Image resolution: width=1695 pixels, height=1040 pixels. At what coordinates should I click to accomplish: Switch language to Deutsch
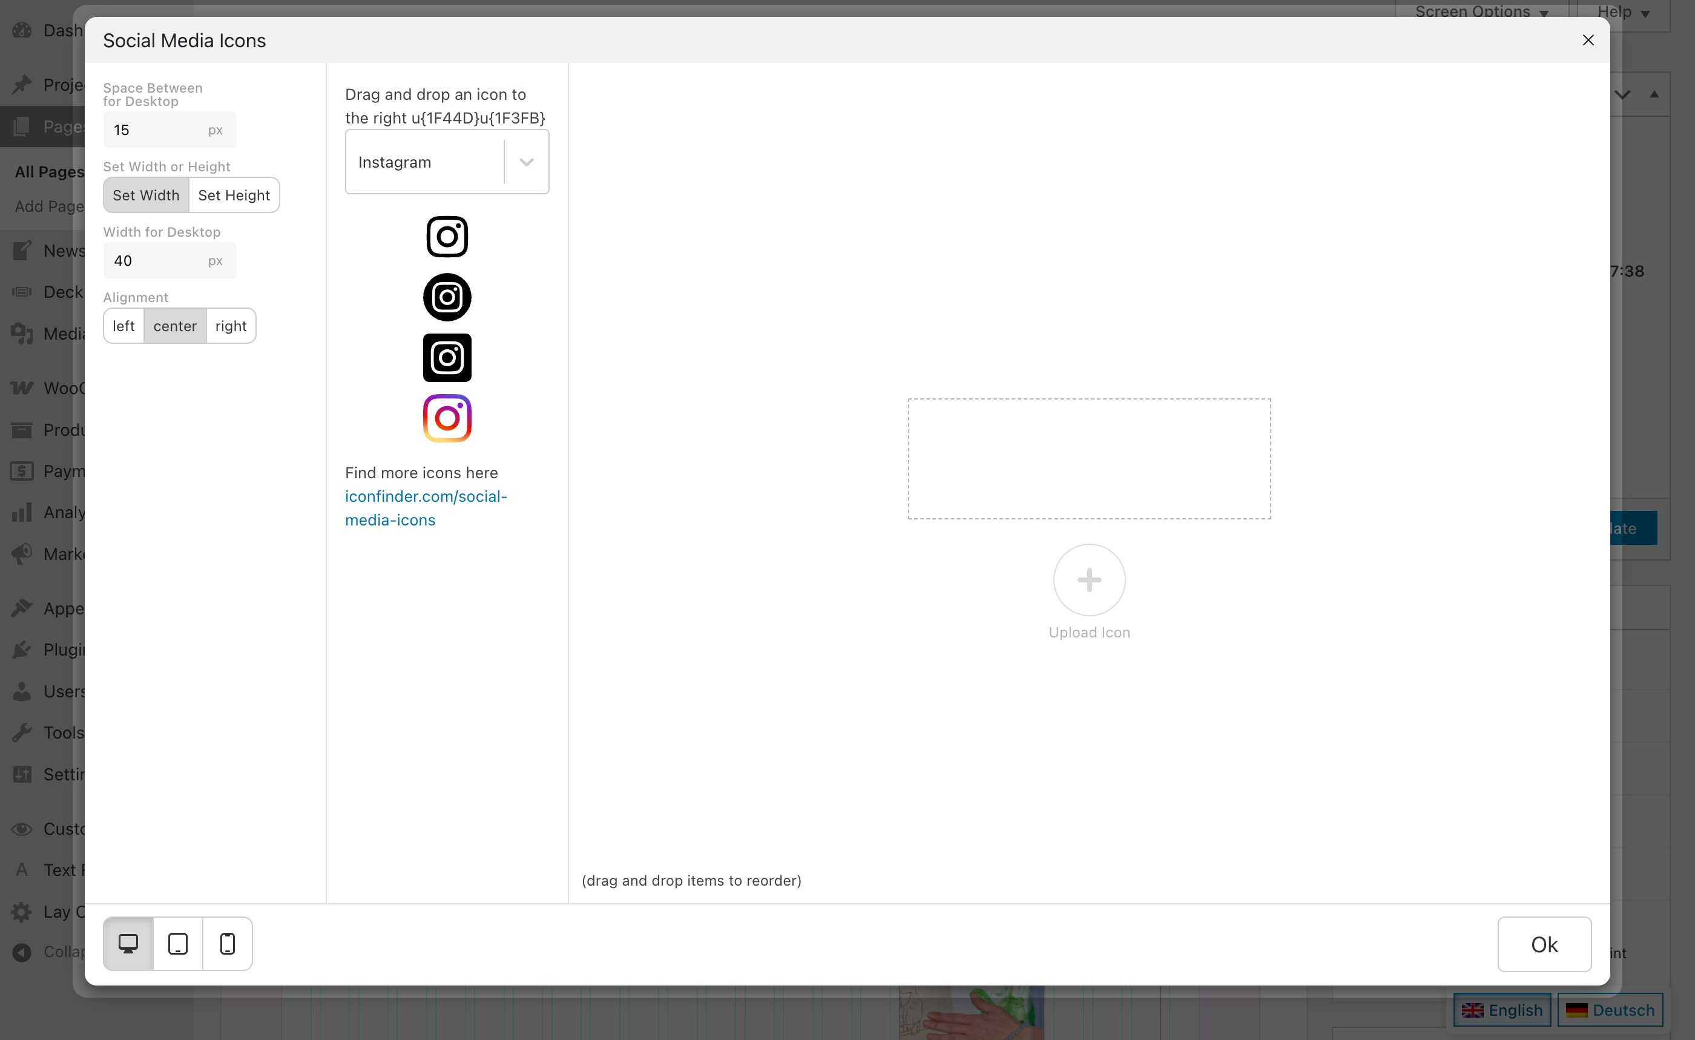[x=1610, y=1010]
